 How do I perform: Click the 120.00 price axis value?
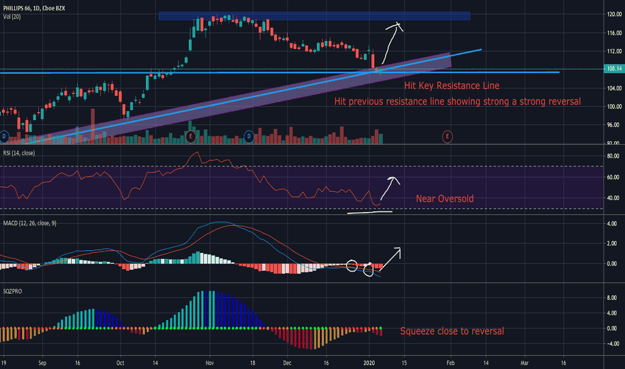[x=614, y=14]
